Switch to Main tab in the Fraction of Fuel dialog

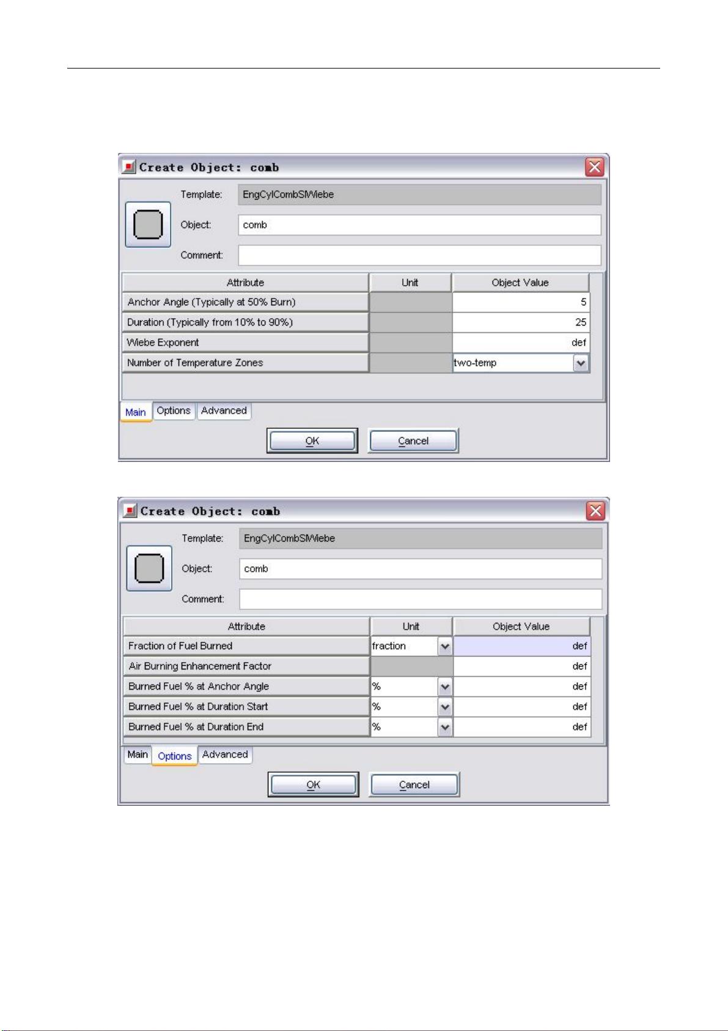[138, 754]
